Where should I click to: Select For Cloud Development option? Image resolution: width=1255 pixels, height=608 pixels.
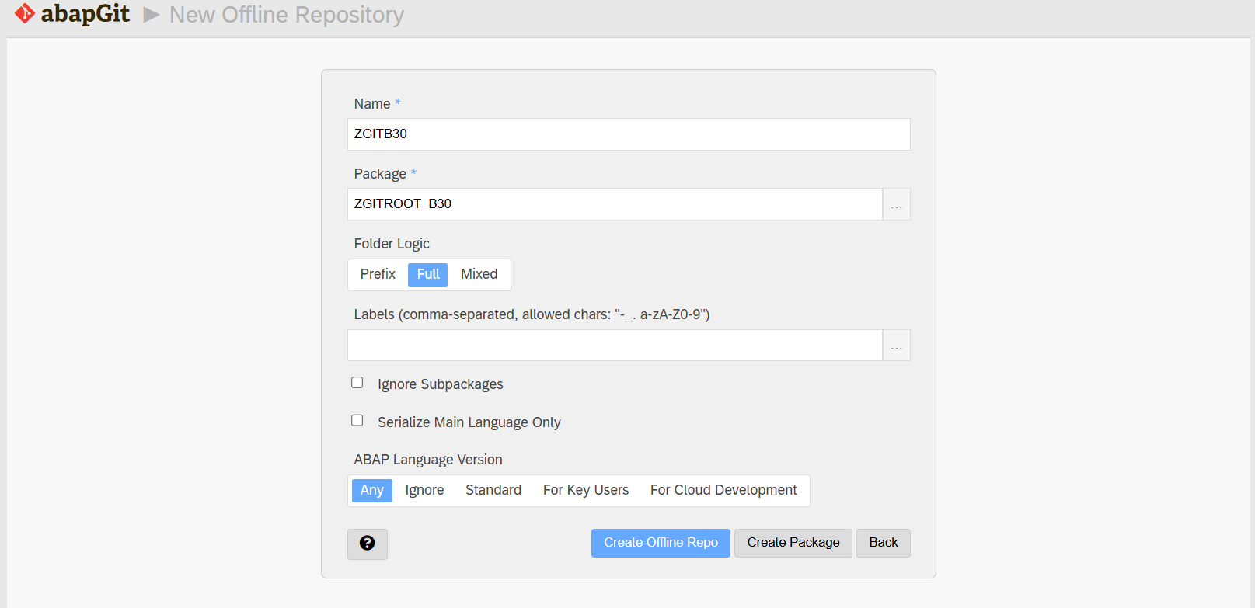[x=723, y=490]
